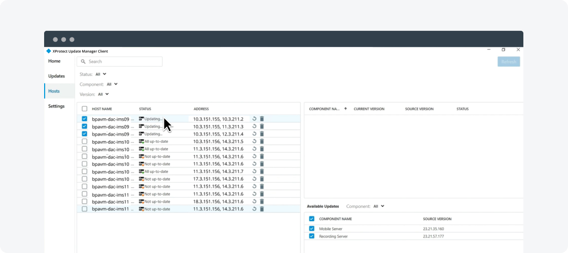Delete the host with address 11.3.211.3
This screenshot has width=568, height=253.
tap(262, 126)
